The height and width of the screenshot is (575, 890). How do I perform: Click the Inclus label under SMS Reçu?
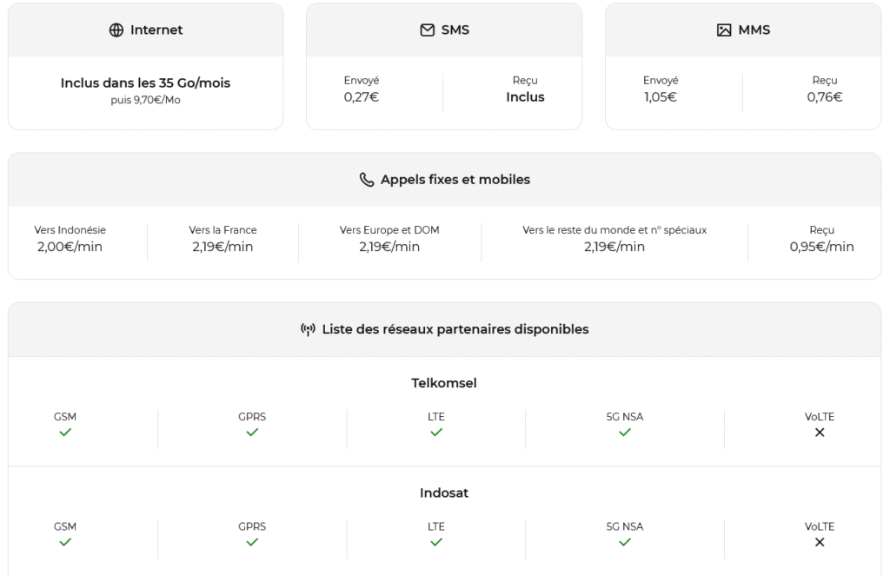coord(525,96)
